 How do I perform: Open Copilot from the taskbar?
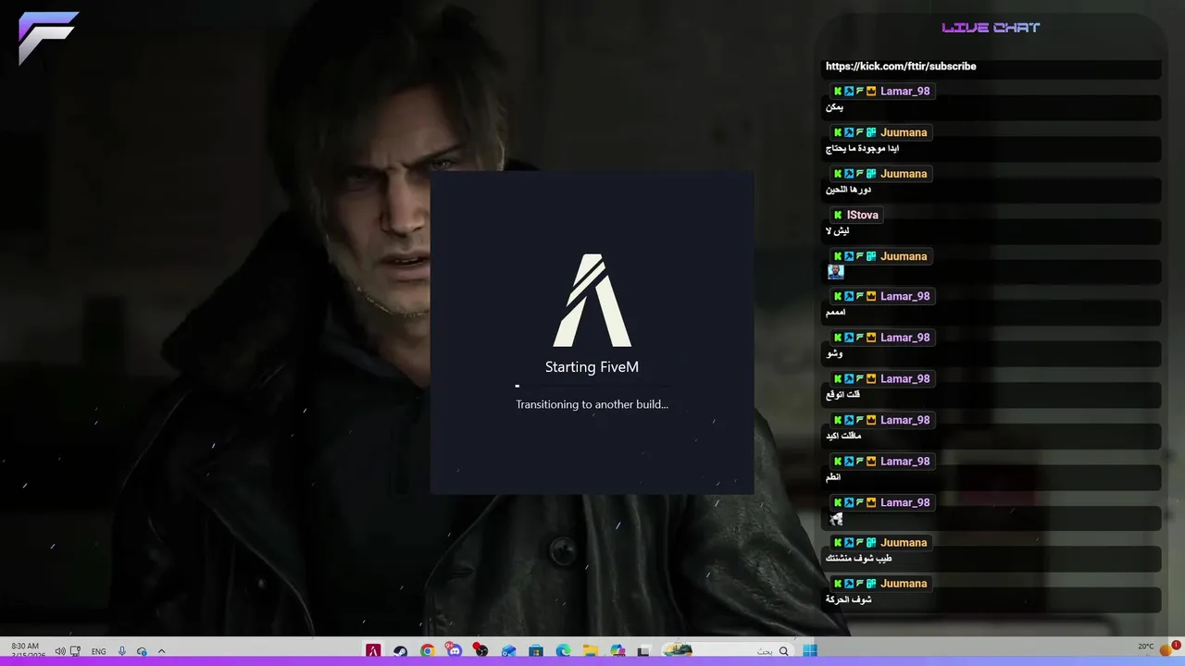(x=617, y=651)
